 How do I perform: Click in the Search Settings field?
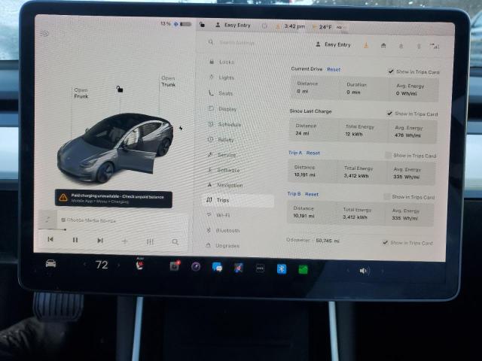pos(249,42)
